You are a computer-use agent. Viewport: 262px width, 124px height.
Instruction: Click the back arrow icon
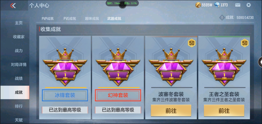[x=13, y=5]
